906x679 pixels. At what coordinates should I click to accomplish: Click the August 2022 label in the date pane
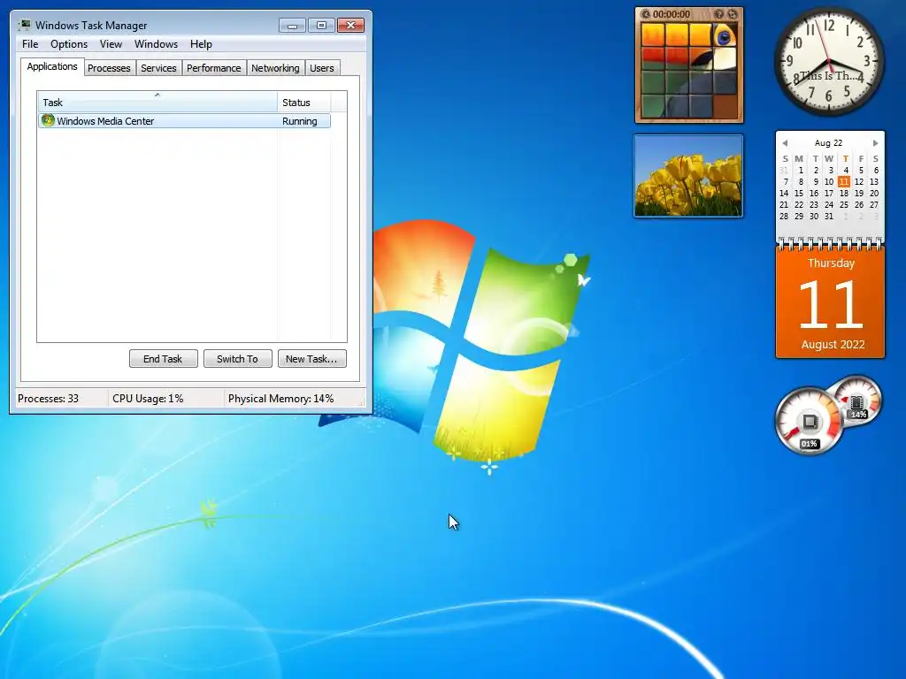coord(833,345)
